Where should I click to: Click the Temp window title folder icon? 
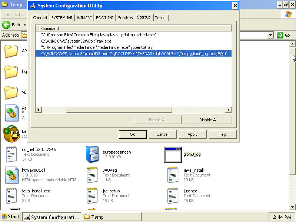pos(5,4)
